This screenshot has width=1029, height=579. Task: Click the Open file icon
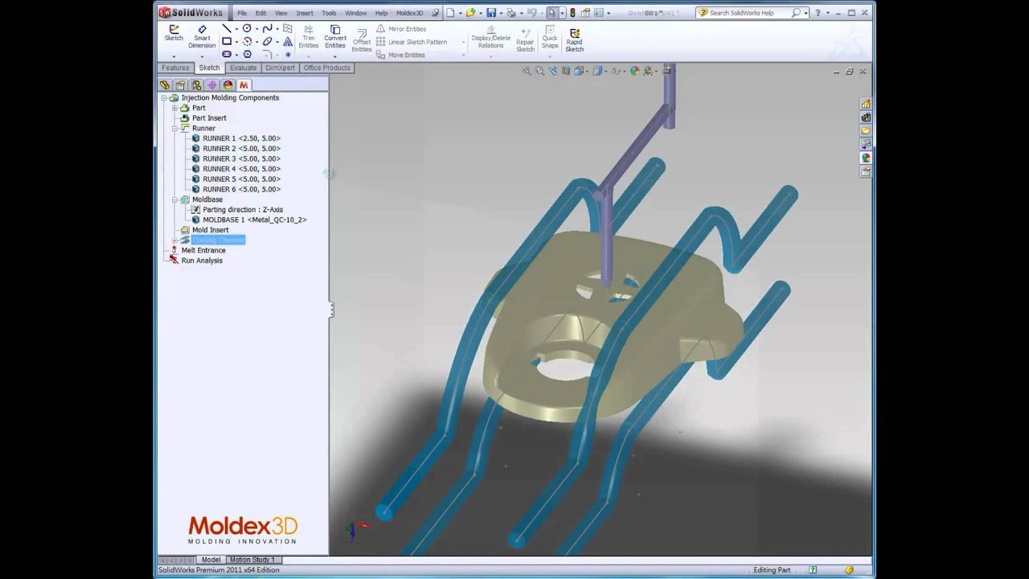coord(470,13)
